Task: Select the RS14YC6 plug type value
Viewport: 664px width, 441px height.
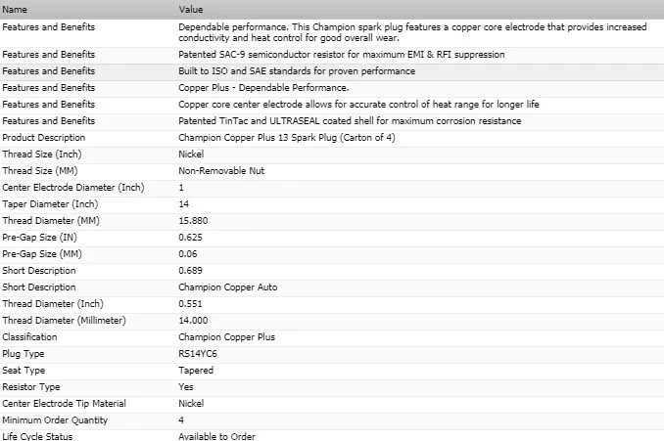Action: (x=197, y=353)
